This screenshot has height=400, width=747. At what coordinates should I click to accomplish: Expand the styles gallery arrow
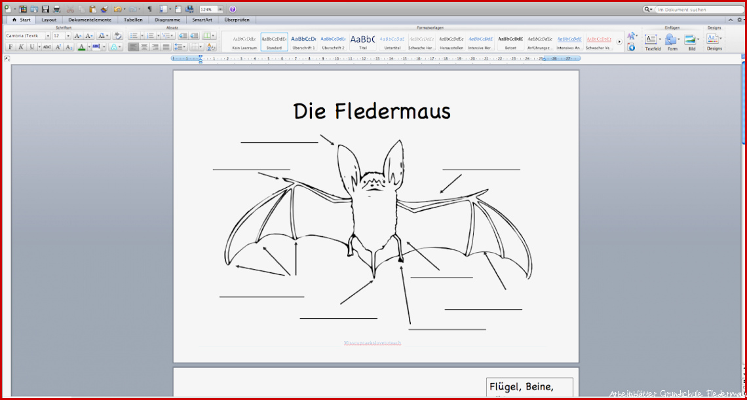point(619,42)
